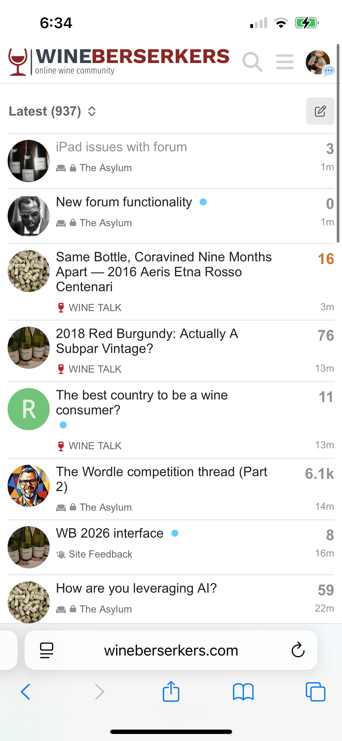Expand the Latest (937) list dropdown
Viewport: 342px width, 741px height.
tap(53, 112)
